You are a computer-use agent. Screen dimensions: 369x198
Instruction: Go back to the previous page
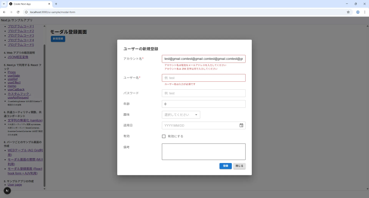(4, 12)
